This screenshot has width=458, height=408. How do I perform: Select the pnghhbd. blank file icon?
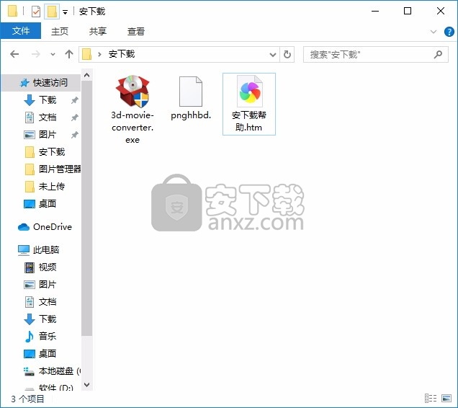tap(190, 92)
